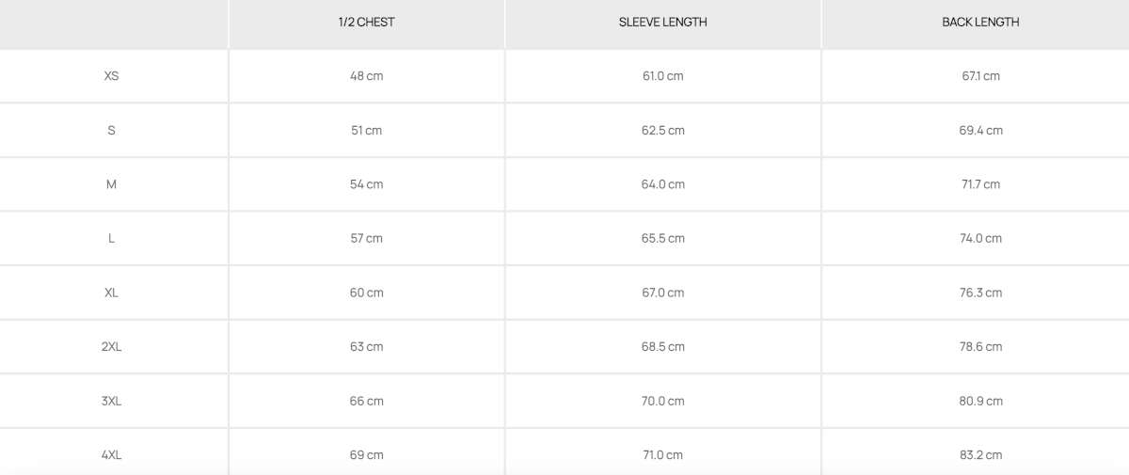Click the SLEEVE LENGTH column header

662,22
